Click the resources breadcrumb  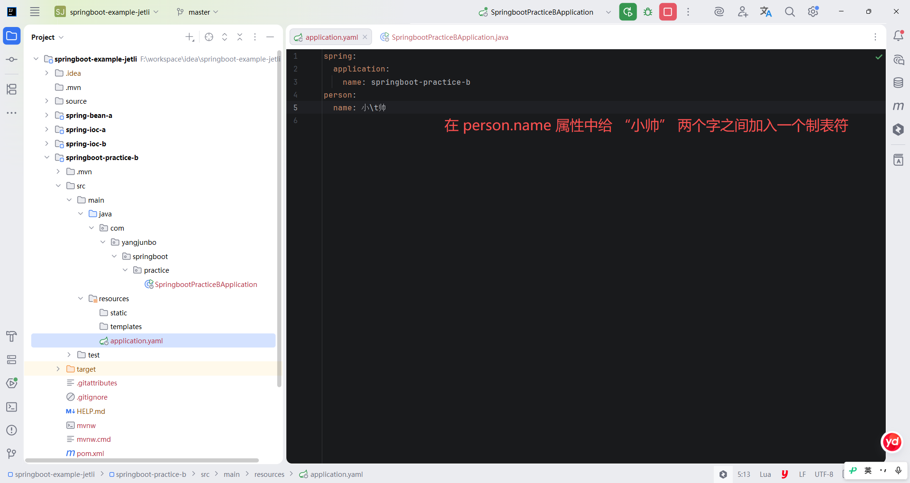269,474
